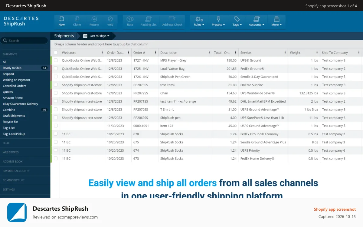This screenshot has width=363, height=227.
Task: Click the 'FedEx Home Delivery®' service cell
Action: click(263, 159)
